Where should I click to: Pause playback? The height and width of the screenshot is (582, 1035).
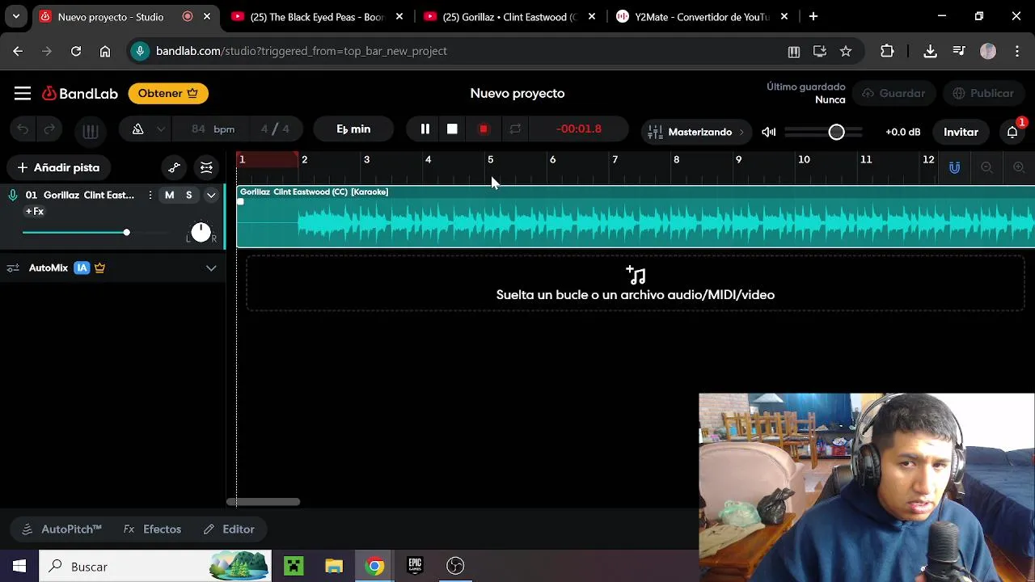(425, 129)
